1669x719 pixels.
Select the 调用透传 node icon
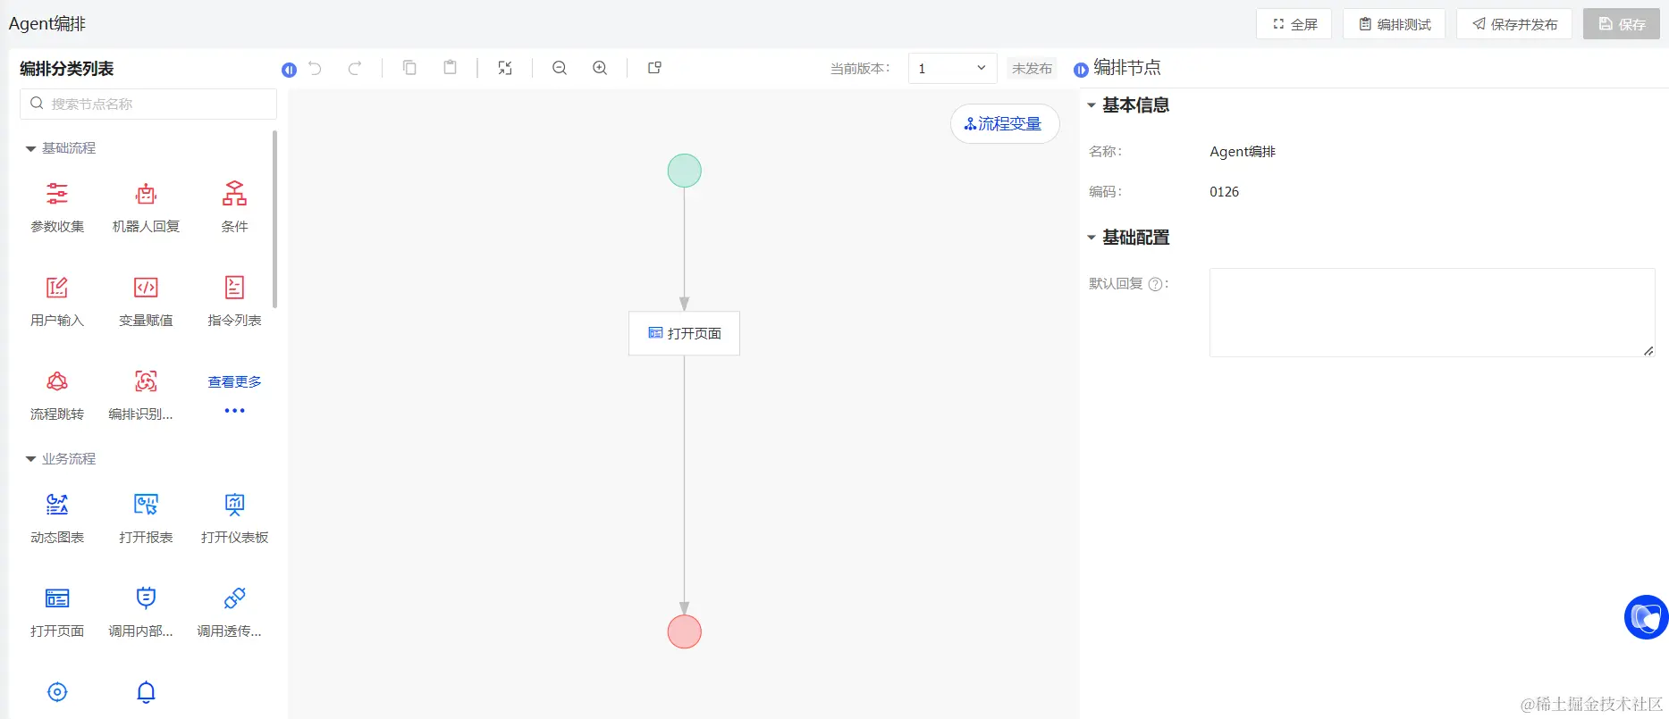[234, 598]
